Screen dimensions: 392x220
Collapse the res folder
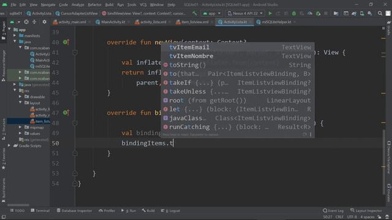pos(15,90)
